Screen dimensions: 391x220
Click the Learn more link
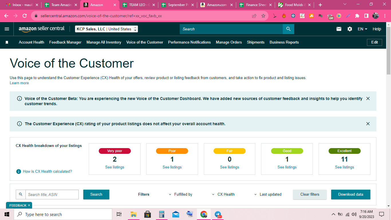[x=19, y=83]
